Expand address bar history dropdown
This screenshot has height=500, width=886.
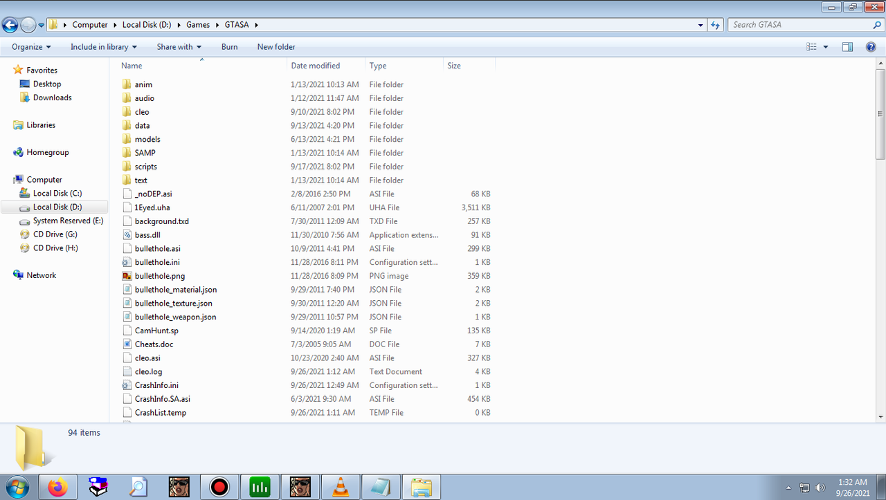click(x=701, y=25)
